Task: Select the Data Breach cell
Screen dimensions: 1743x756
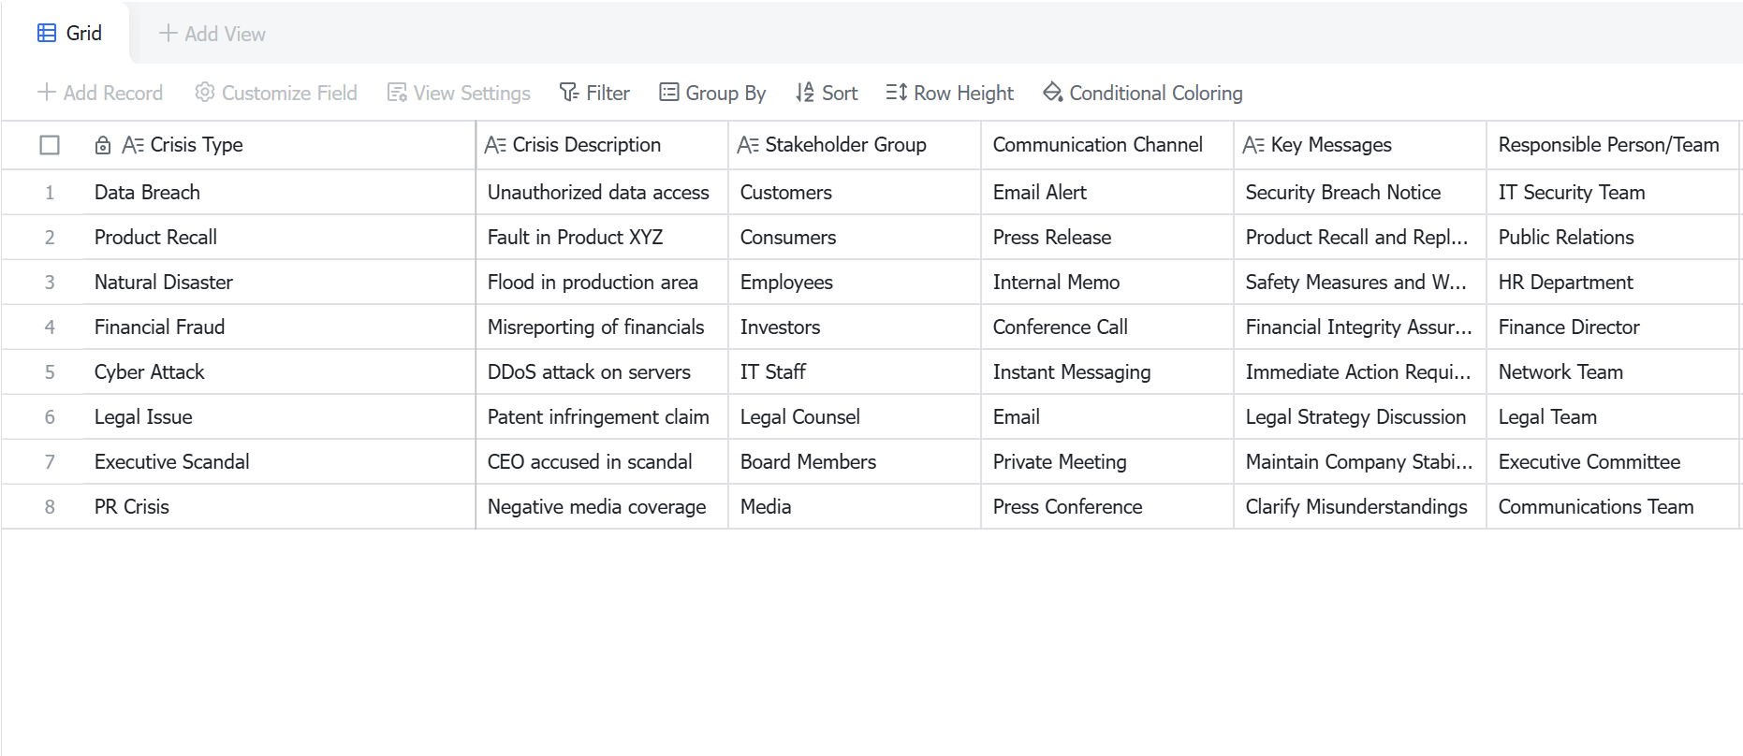Action: 279,193
